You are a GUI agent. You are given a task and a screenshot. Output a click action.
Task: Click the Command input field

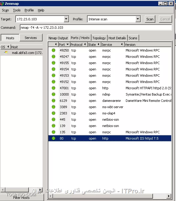tap(96, 28)
